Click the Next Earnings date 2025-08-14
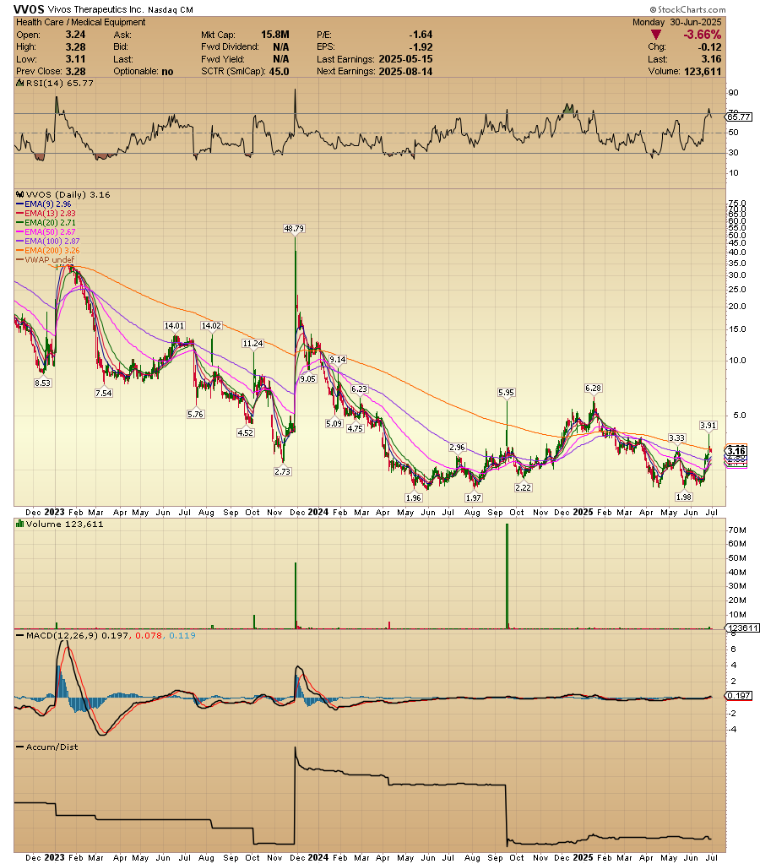This screenshot has height=864, width=760. click(x=405, y=72)
